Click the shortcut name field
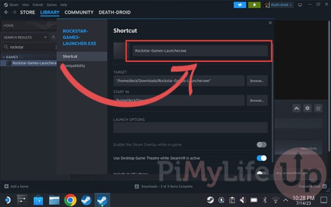The width and height of the screenshot is (331, 207). 200,51
